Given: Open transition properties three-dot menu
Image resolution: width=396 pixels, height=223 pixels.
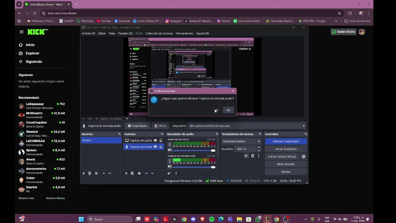Looking at the screenshot, I should (x=259, y=156).
